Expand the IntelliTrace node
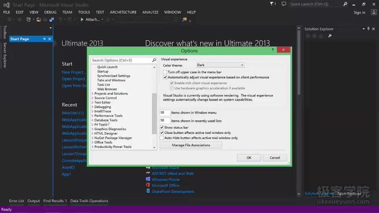 coord(93,111)
